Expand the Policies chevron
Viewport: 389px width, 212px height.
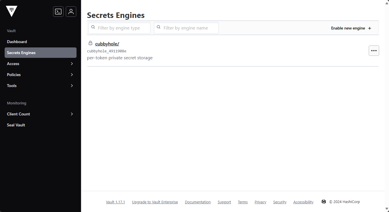click(72, 75)
